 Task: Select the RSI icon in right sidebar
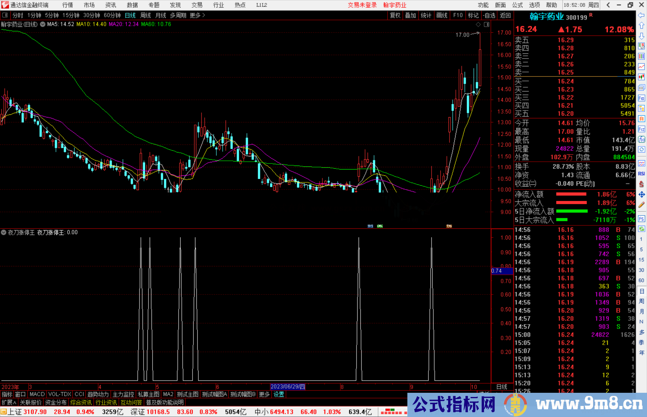pos(642,173)
